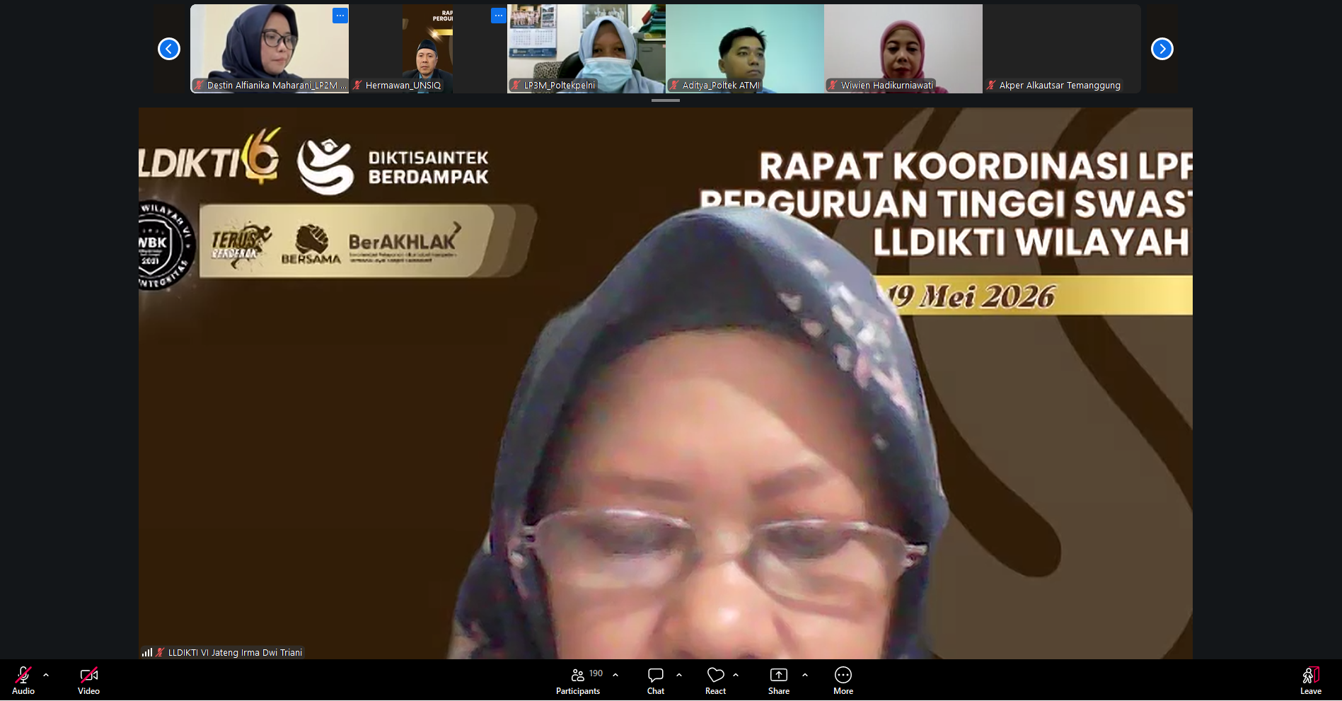Click the muted mic icon beside Wiwien Hadikurniawati
Viewport: 1342px width, 701px height.
tap(833, 86)
